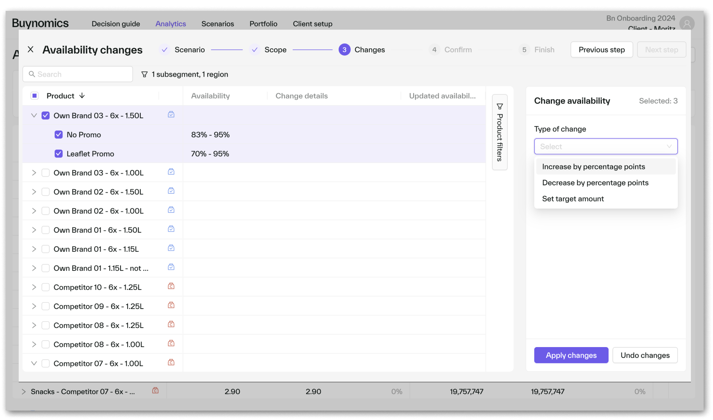This screenshot has width=713, height=420.
Task: Click the brand bag icon for Own Brand 01 - 6x - 1.50L
Action: [x=171, y=229]
